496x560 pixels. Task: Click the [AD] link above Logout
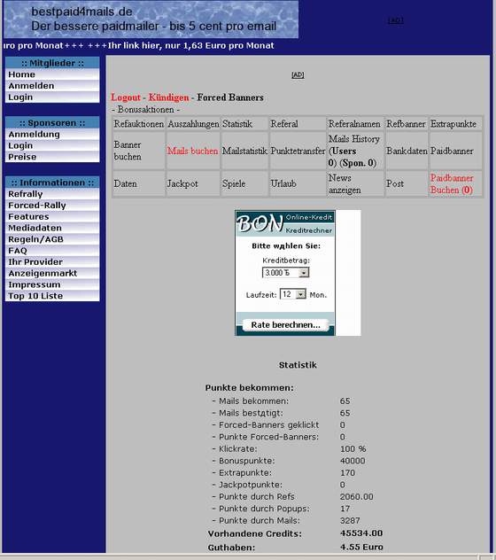(x=298, y=74)
